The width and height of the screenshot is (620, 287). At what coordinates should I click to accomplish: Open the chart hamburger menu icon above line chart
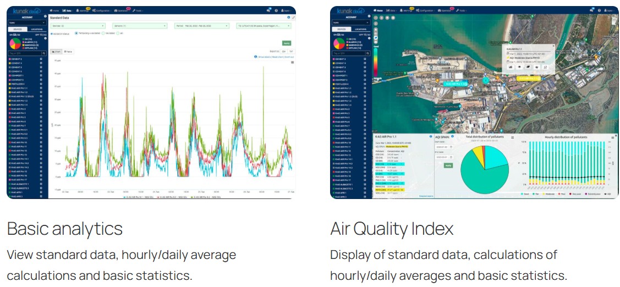292,62
